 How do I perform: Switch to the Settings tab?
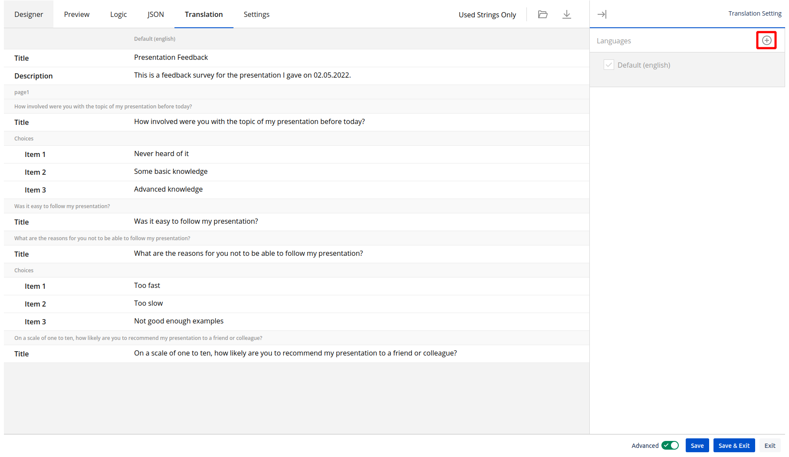(x=256, y=14)
